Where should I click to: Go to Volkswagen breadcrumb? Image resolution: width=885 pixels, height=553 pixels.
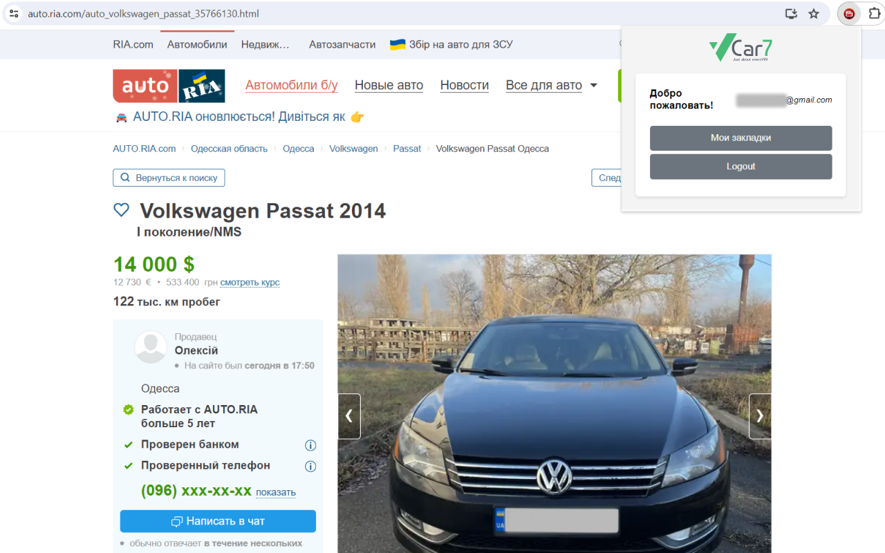pos(353,149)
